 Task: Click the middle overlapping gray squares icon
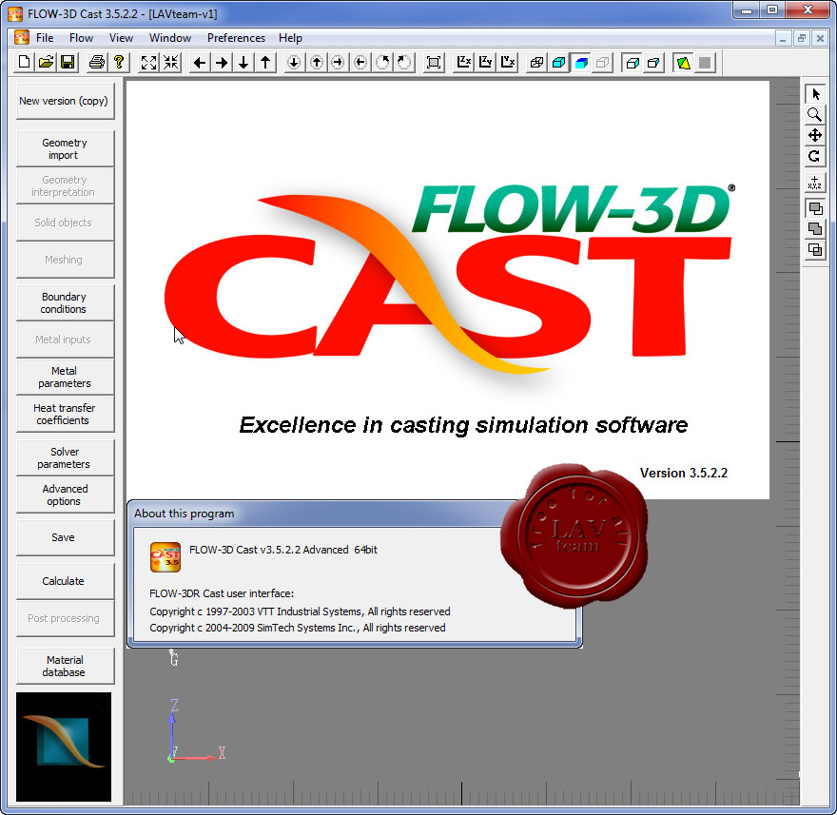click(815, 229)
